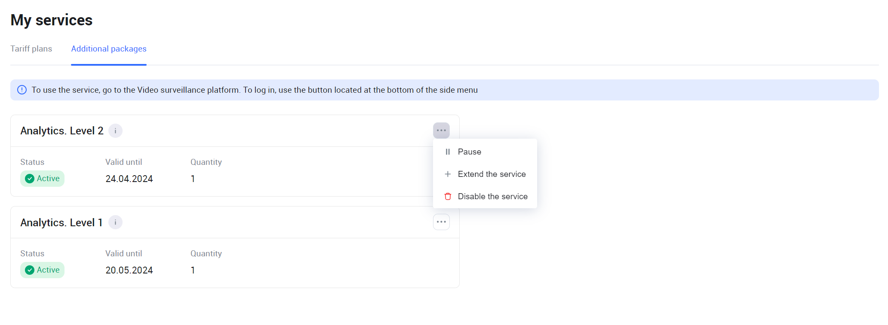Image resolution: width=888 pixels, height=325 pixels.
Task: Click the Analytics. Level 2 card title
Action: click(62, 131)
